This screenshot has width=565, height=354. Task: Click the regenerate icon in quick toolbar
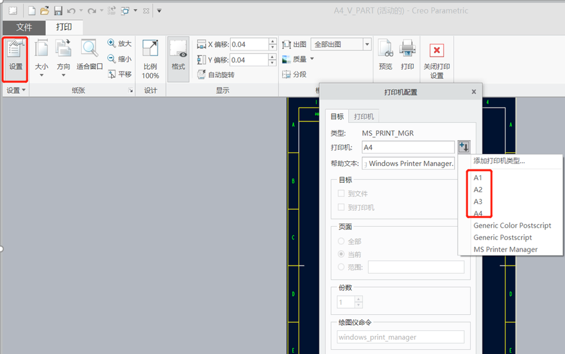[x=112, y=11]
